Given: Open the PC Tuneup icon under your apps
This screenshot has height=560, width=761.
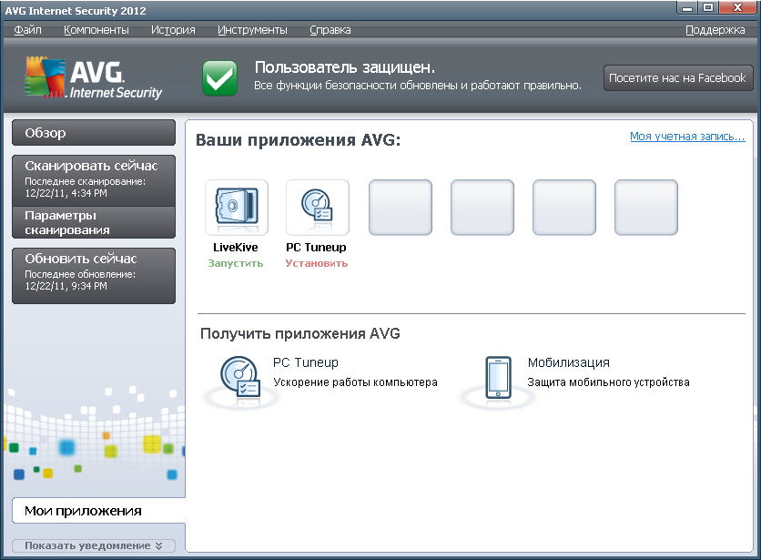Looking at the screenshot, I should pyautogui.click(x=318, y=208).
